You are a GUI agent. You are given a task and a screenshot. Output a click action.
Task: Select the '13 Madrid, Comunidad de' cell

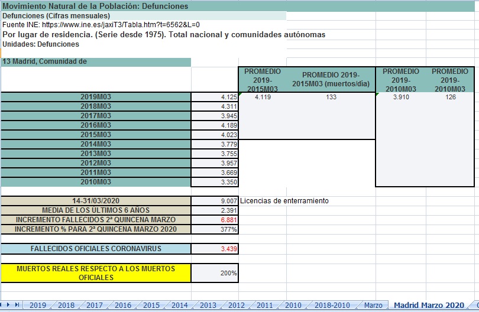(x=96, y=62)
